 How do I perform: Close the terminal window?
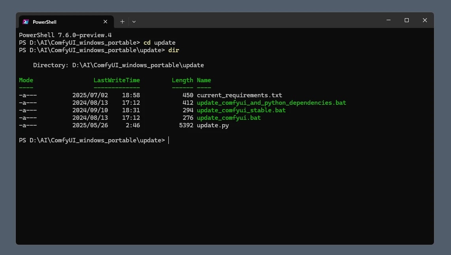pyautogui.click(x=425, y=20)
